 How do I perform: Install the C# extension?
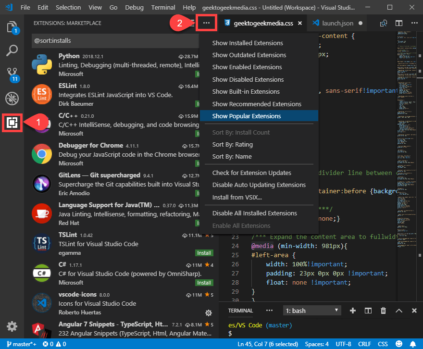coord(204,282)
